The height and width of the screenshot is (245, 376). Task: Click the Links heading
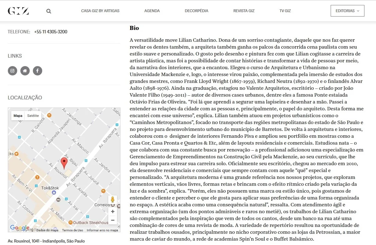[x=15, y=56]
